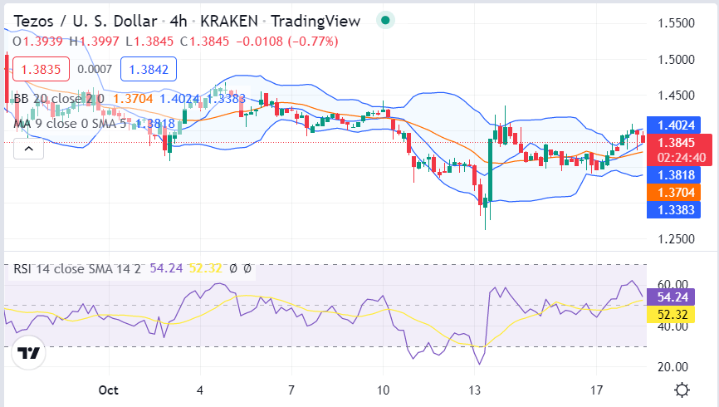
Task: Click the RSI legend value 54.24
Action: pos(166,268)
